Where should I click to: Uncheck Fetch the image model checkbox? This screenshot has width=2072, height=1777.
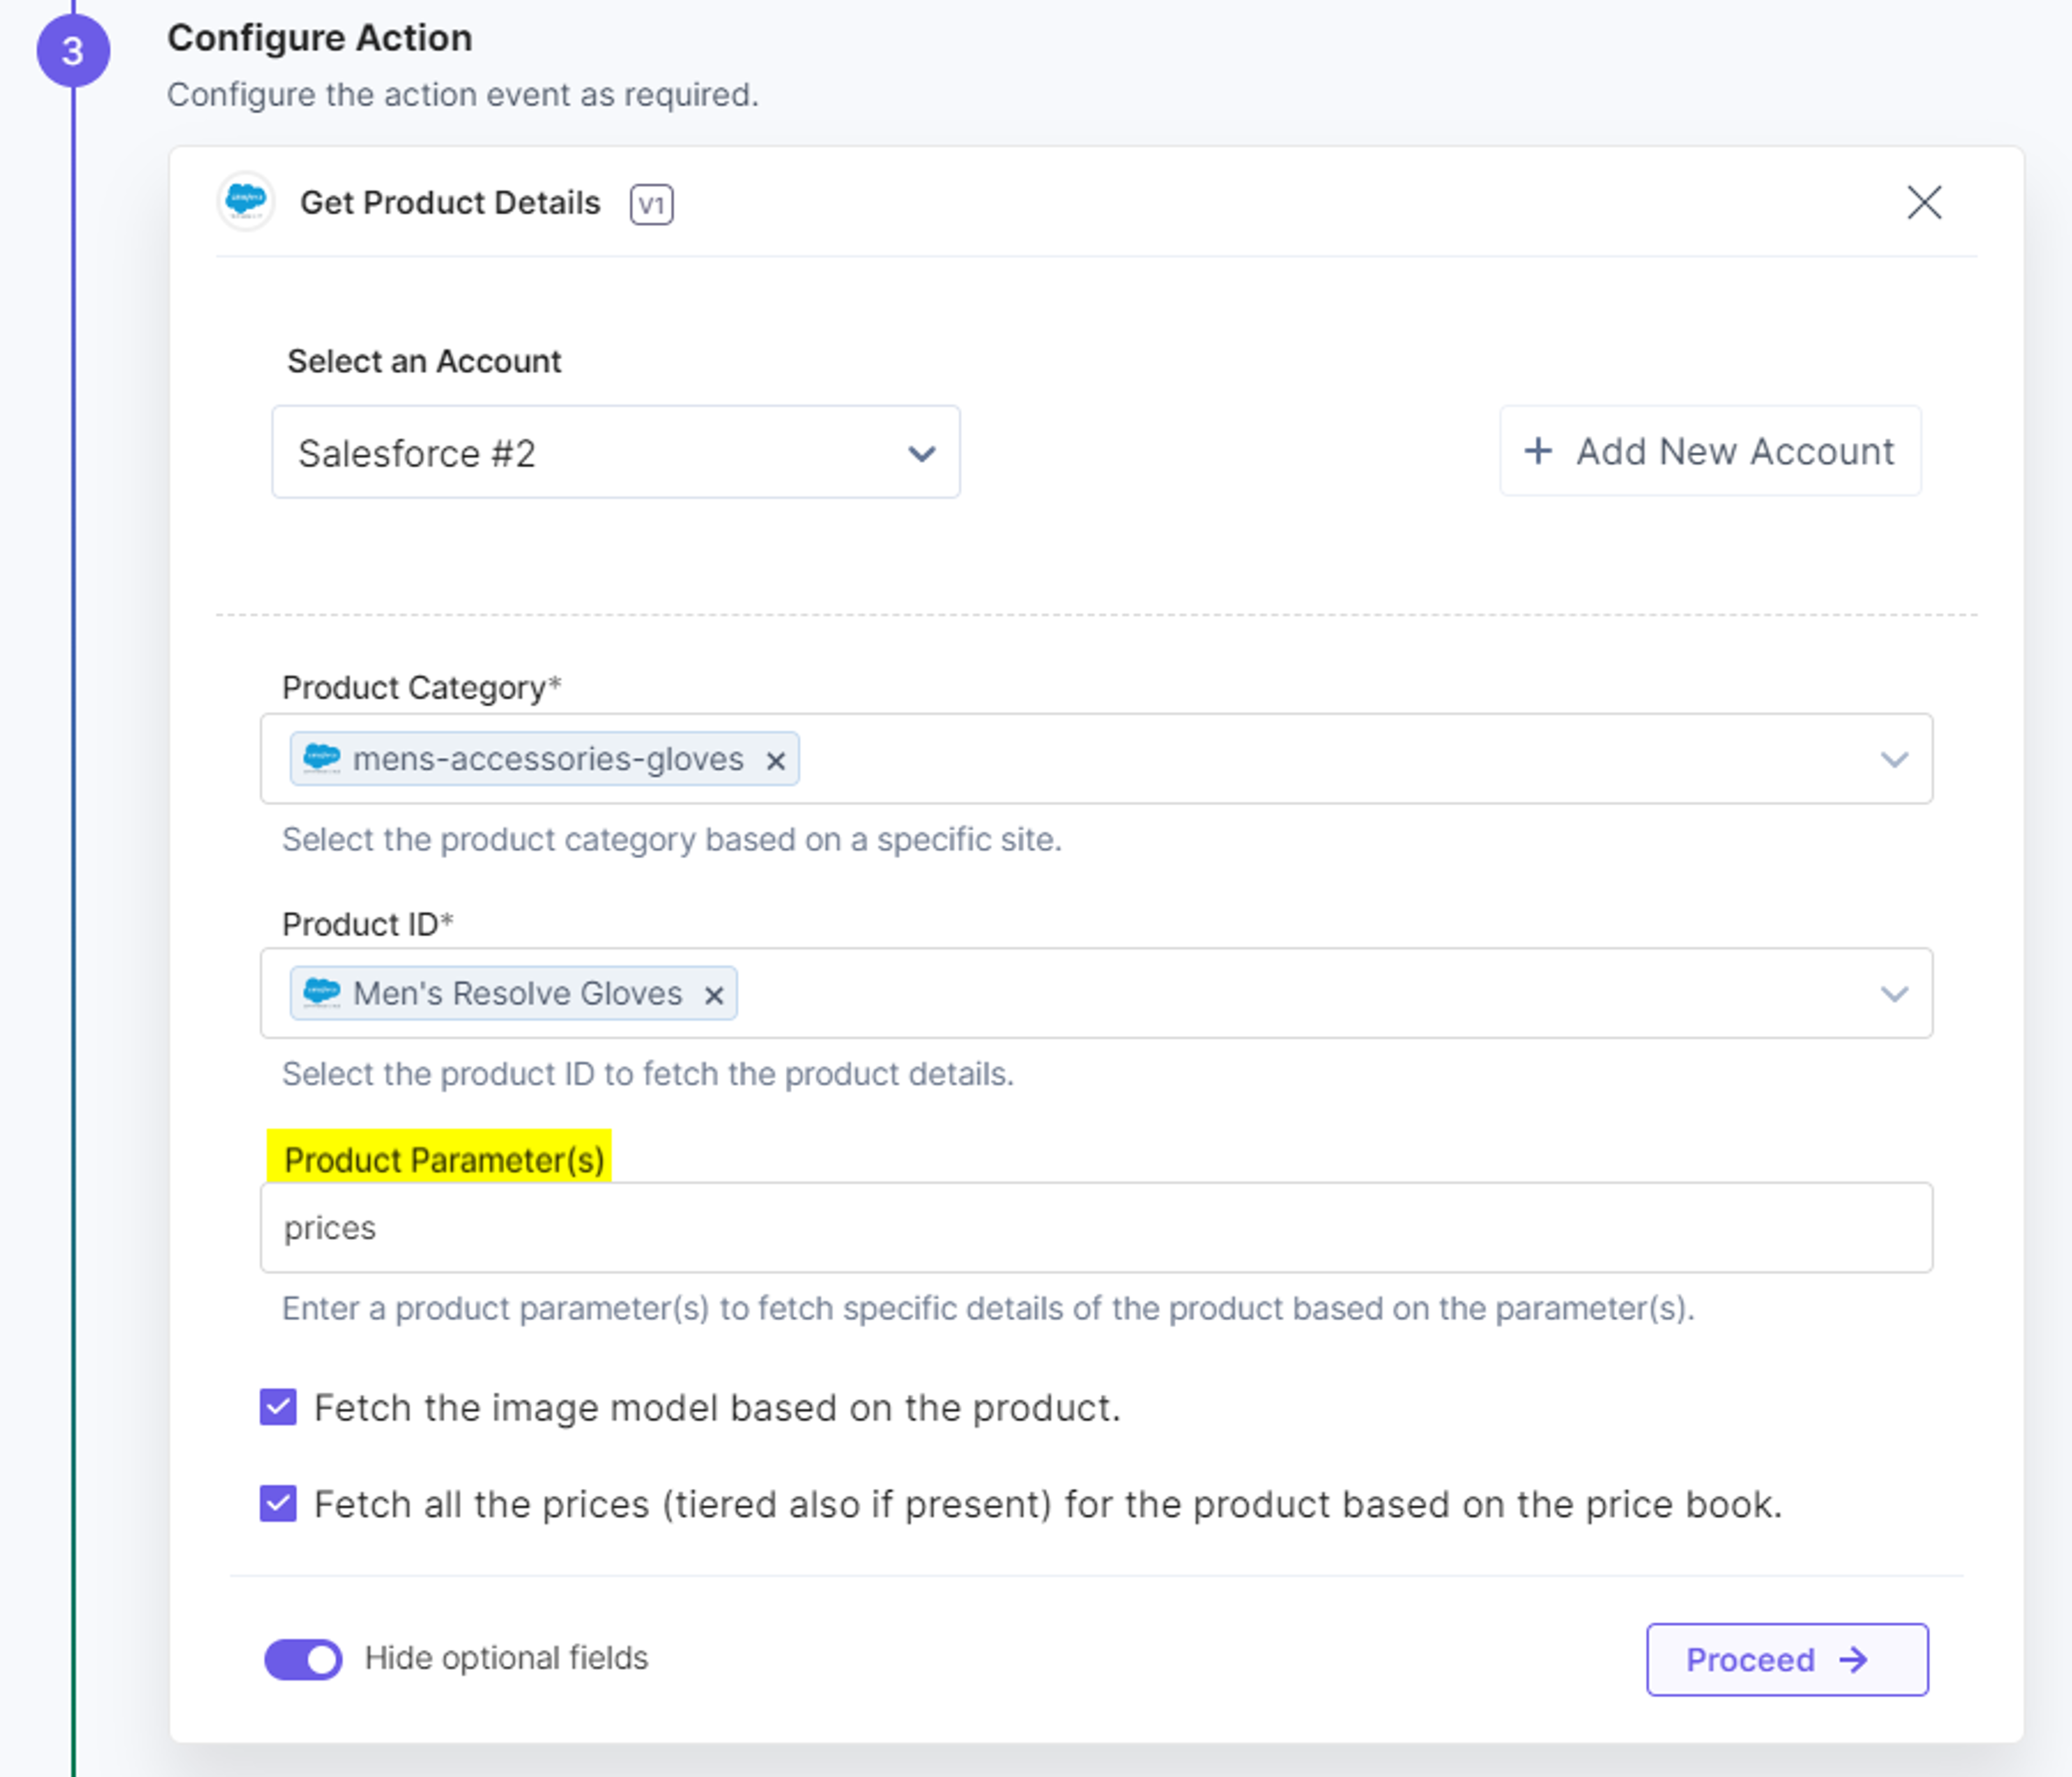tap(278, 1407)
